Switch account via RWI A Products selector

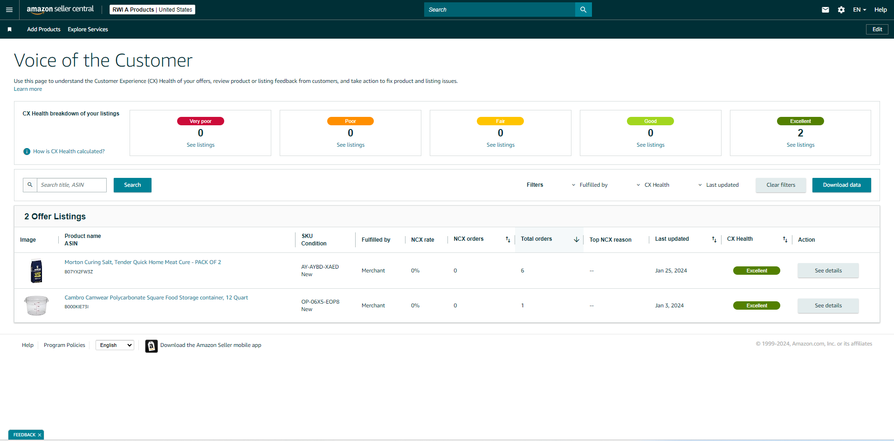(x=152, y=9)
